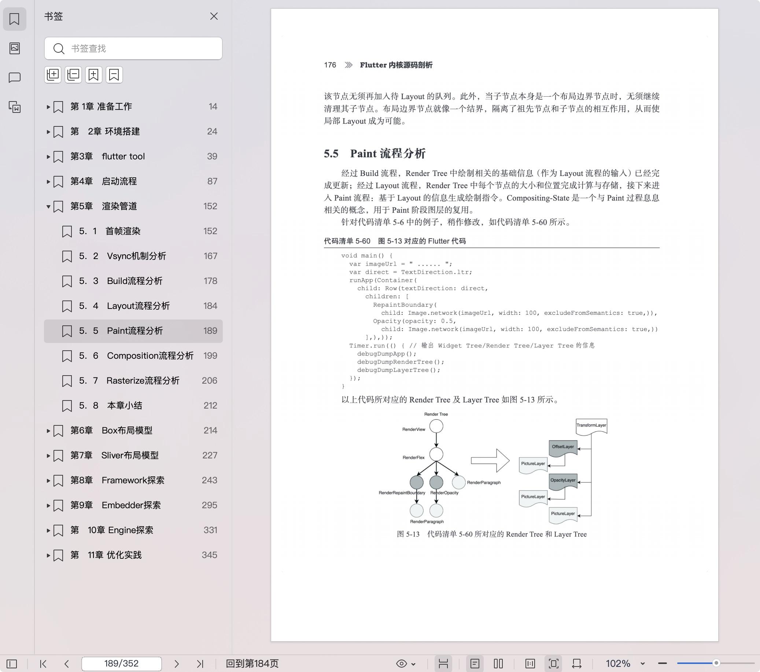Jump to 5.8 本章小结 bookmark
The height and width of the screenshot is (672, 760).
[133, 405]
